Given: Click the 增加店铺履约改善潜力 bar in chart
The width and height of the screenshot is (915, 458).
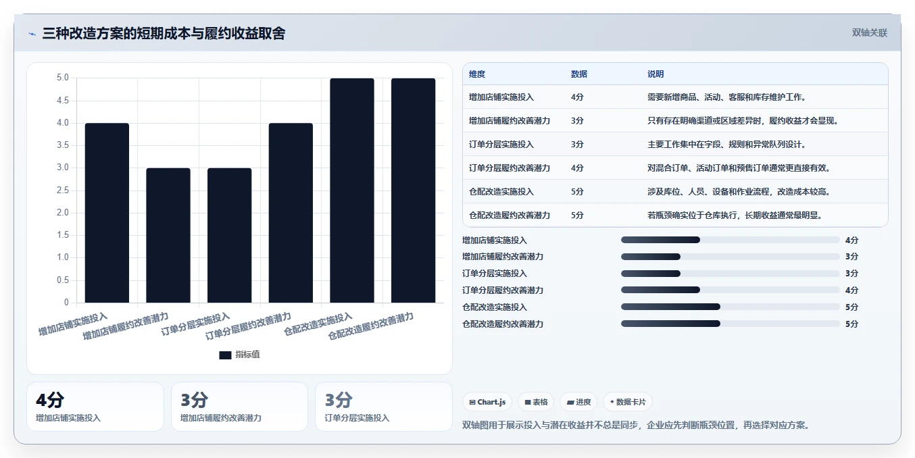Looking at the screenshot, I should pos(168,235).
